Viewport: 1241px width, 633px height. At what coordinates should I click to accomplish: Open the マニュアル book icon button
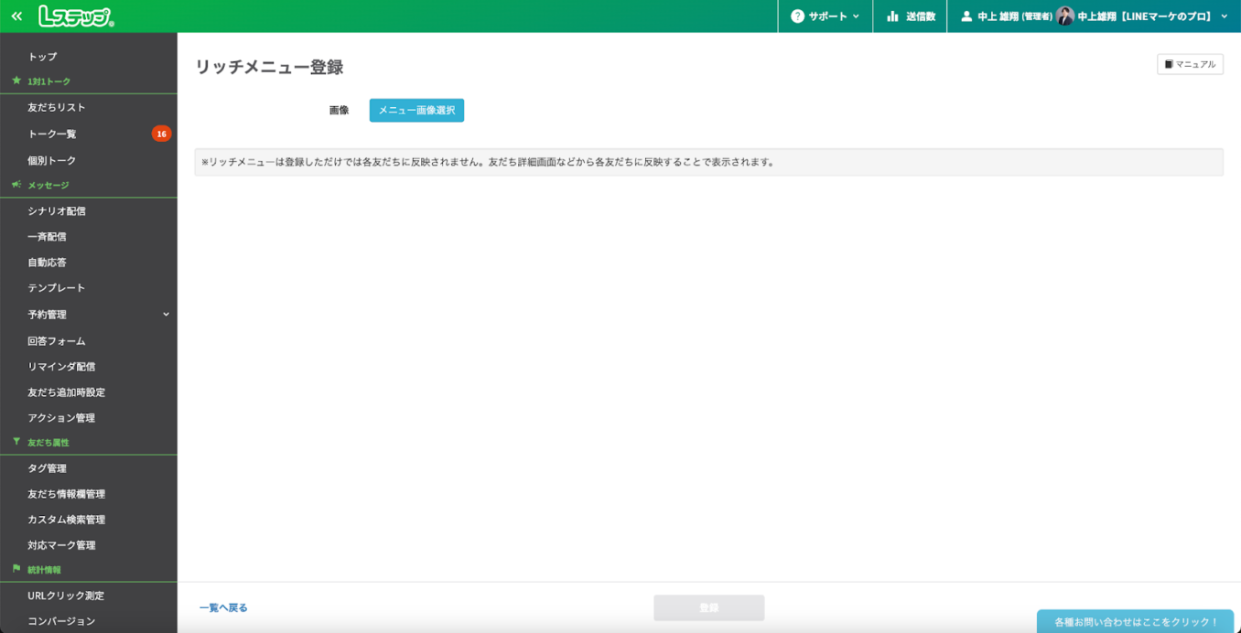1190,63
